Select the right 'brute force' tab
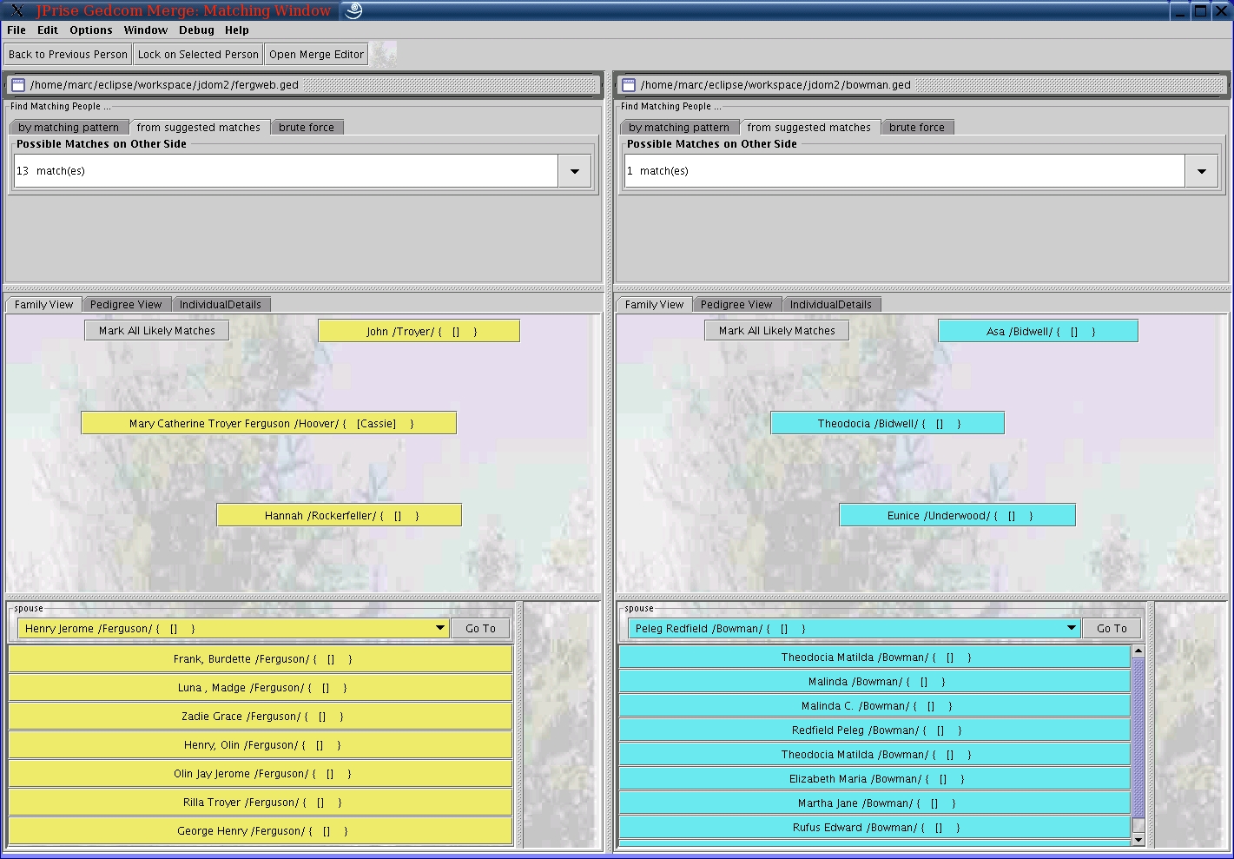 tap(916, 128)
